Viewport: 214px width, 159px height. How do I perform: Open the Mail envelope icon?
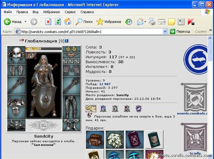(x=140, y=21)
